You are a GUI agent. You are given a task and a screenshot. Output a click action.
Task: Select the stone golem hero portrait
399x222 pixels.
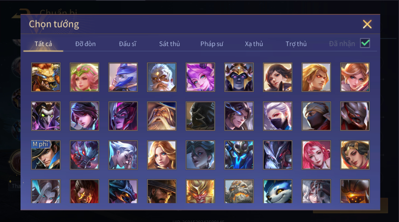pyautogui.click(x=239, y=191)
